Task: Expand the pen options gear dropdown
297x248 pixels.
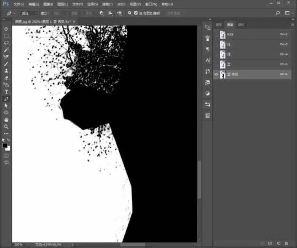Action: [x=129, y=13]
